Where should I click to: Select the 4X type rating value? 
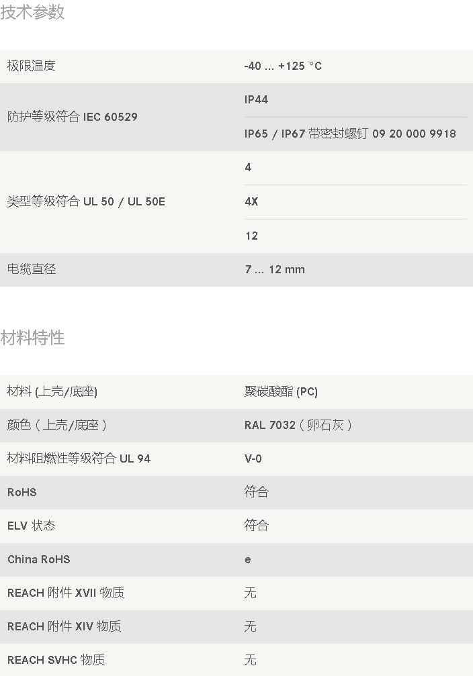251,202
